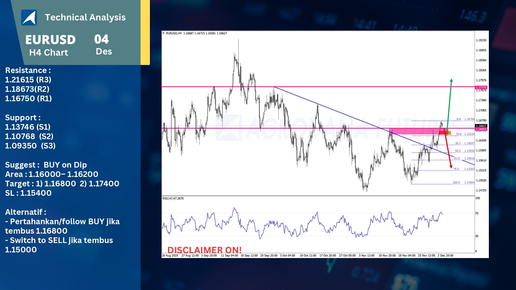Click the Fibonacci 23.6 level label

point(458,134)
